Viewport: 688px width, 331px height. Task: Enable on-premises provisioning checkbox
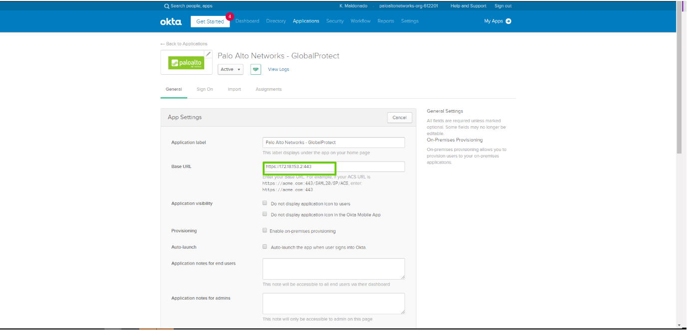tap(265, 231)
